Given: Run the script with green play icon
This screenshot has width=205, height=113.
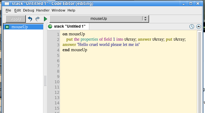Looking at the screenshot, I should pos(45,19).
